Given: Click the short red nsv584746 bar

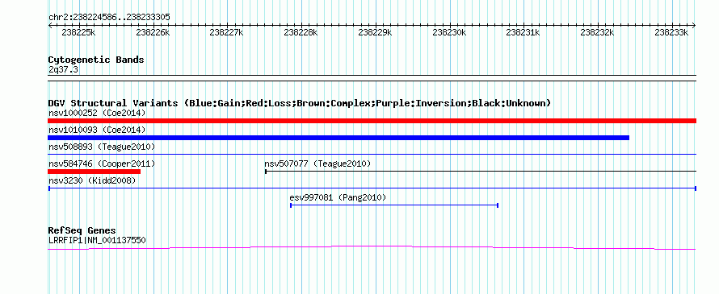Looking at the screenshot, I should 94,172.
